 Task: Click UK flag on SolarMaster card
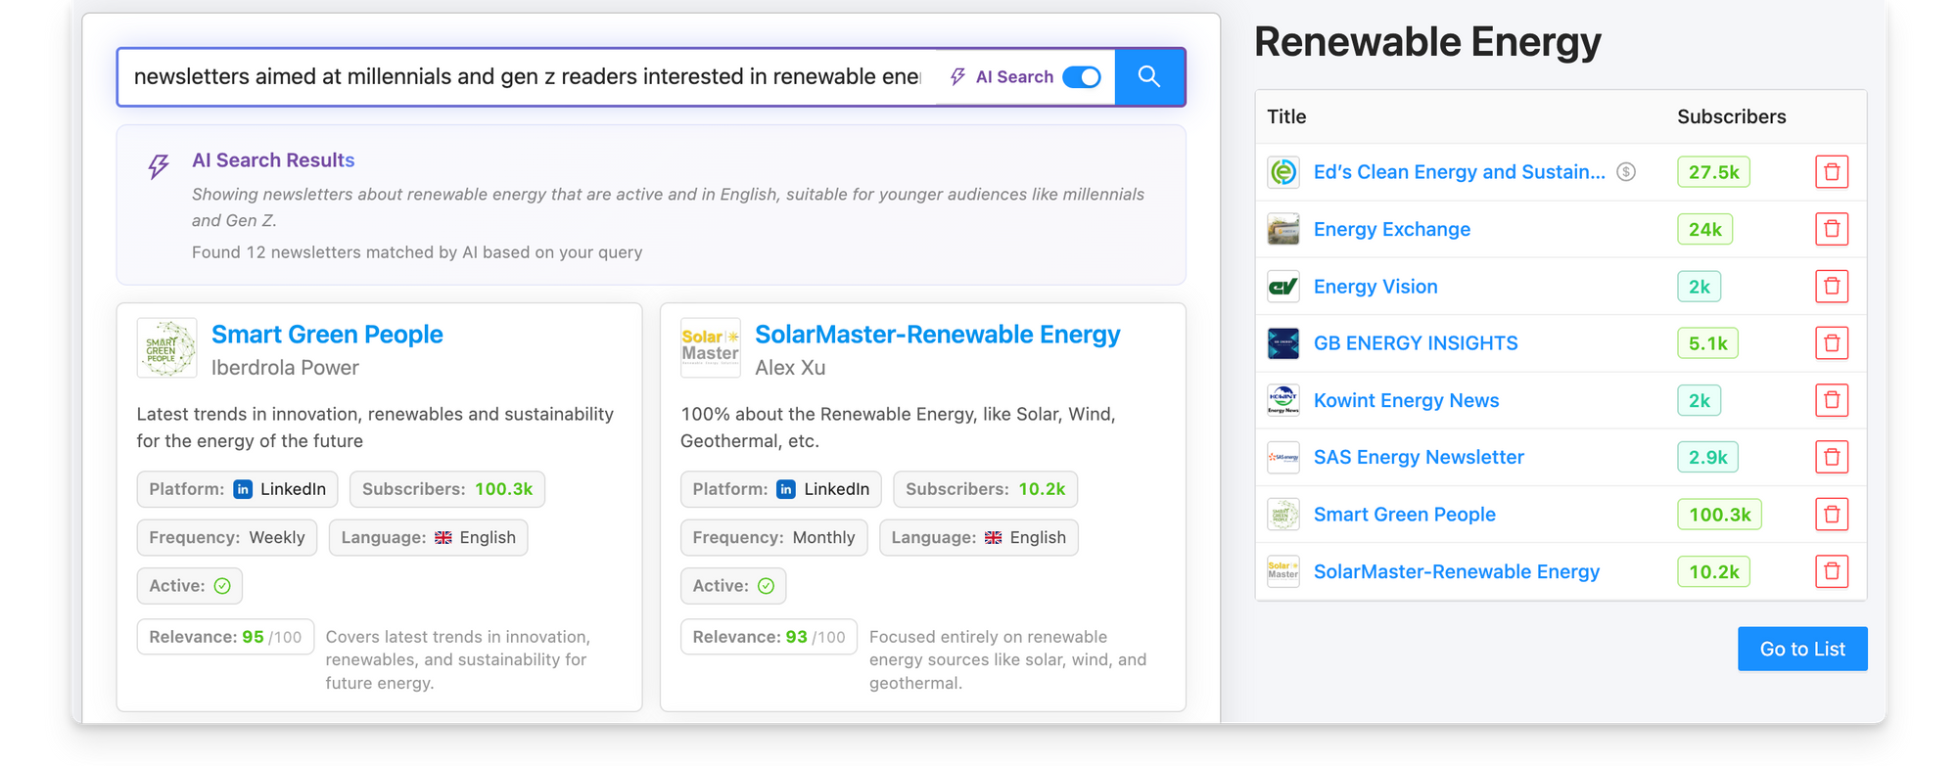[x=994, y=538]
